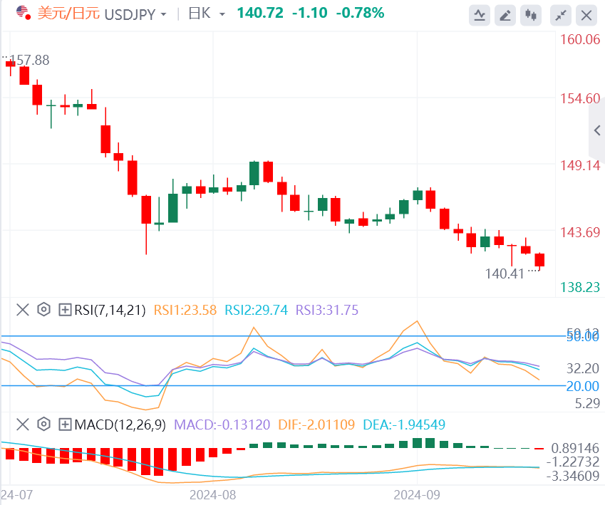Click the RSI(7,14,21) indicator label
The width and height of the screenshot is (605, 505).
[110, 310]
